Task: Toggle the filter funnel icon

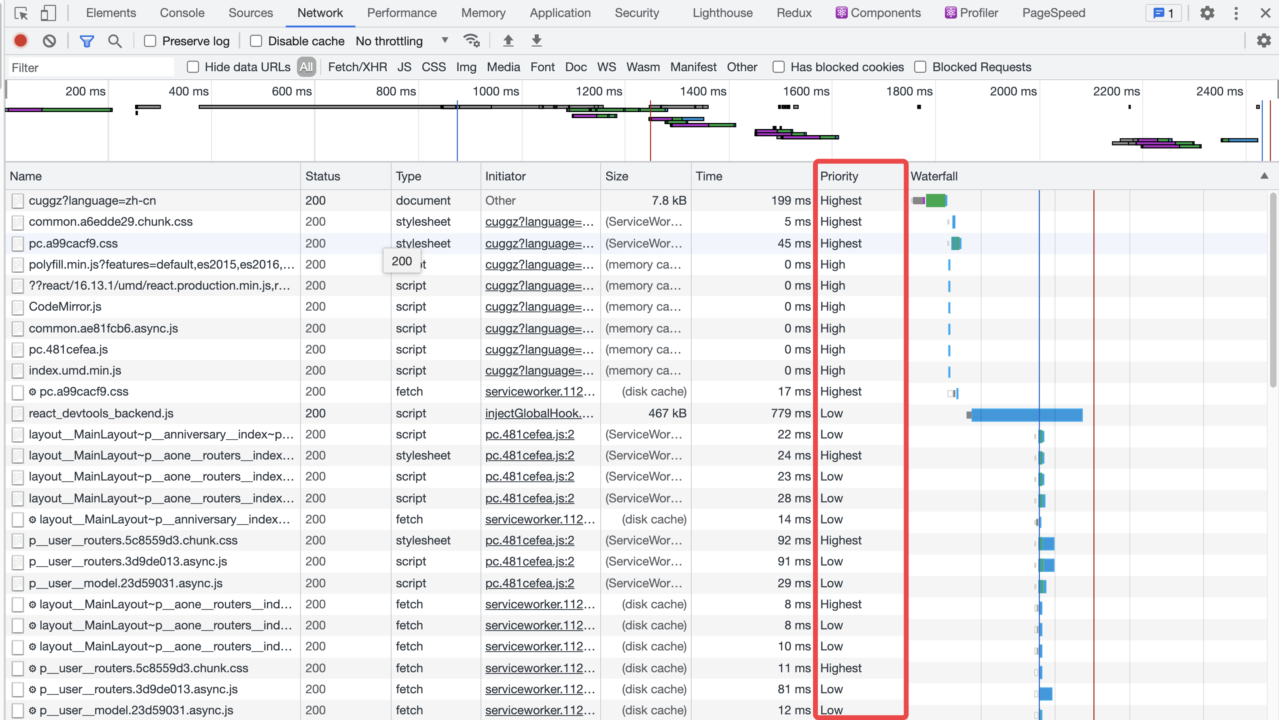Action: 87,41
